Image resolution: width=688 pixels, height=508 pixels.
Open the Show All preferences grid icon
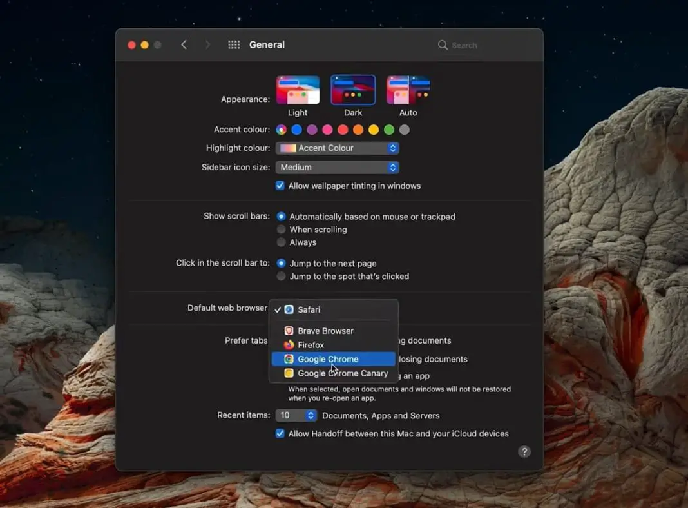point(233,44)
